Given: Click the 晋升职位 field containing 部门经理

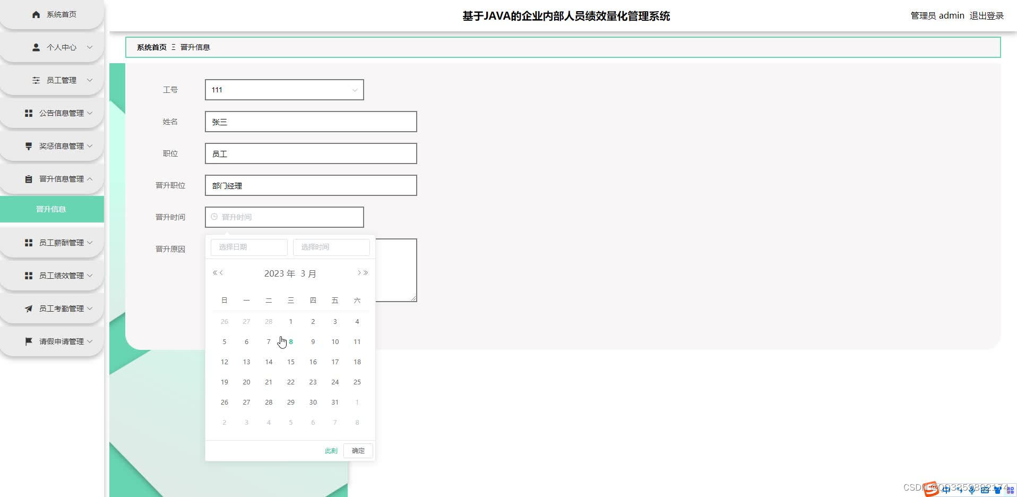Looking at the screenshot, I should [x=311, y=185].
